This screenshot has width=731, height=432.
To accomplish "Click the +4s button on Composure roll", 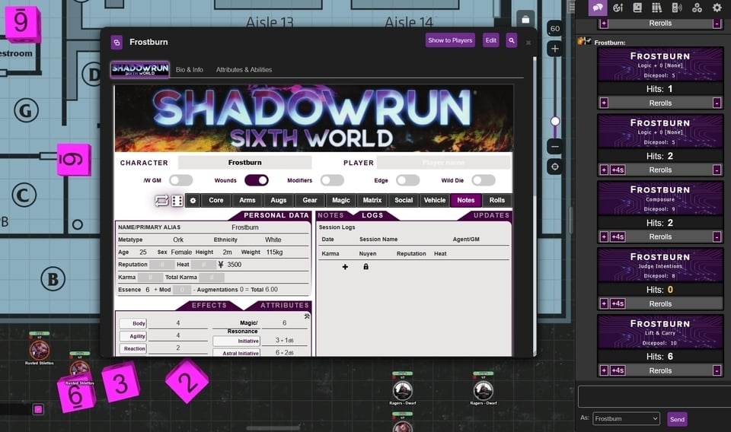I will pos(618,237).
